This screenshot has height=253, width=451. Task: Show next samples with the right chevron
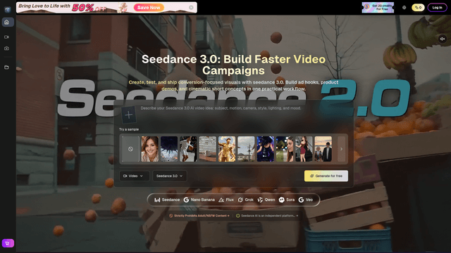(x=341, y=149)
